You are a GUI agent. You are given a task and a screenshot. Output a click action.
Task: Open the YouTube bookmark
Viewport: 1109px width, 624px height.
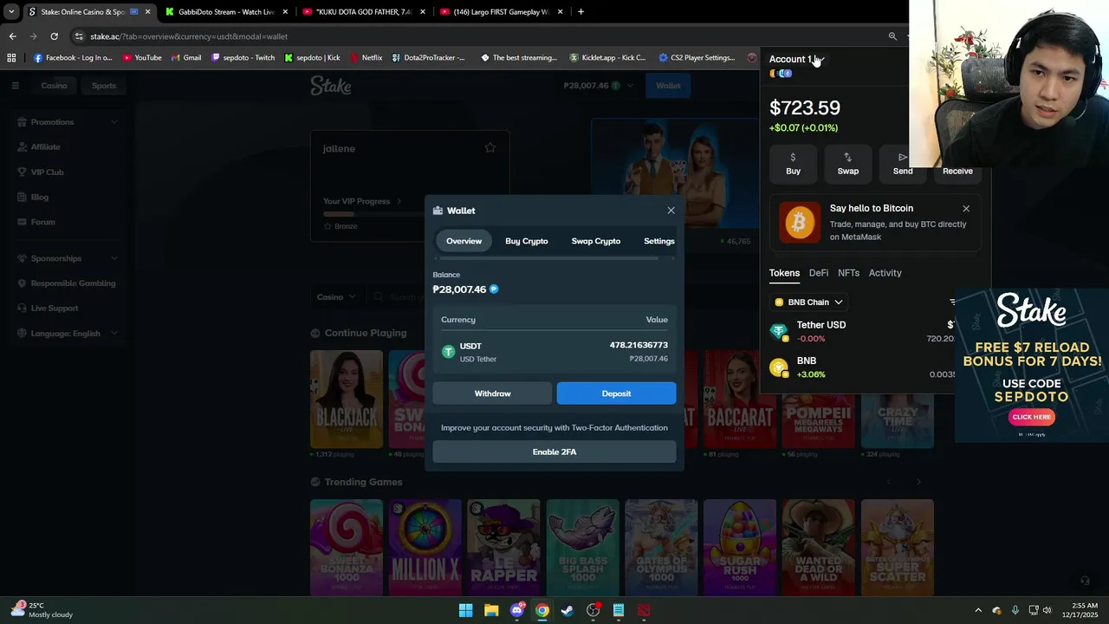pos(142,58)
